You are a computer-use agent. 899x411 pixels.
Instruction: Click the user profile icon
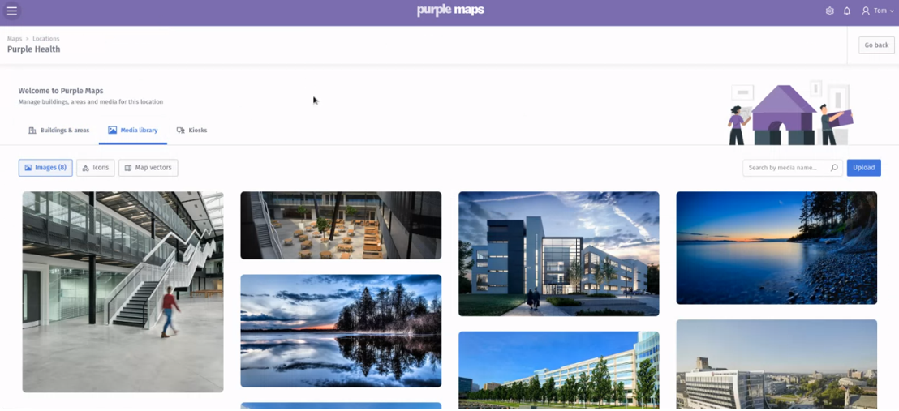(x=866, y=11)
